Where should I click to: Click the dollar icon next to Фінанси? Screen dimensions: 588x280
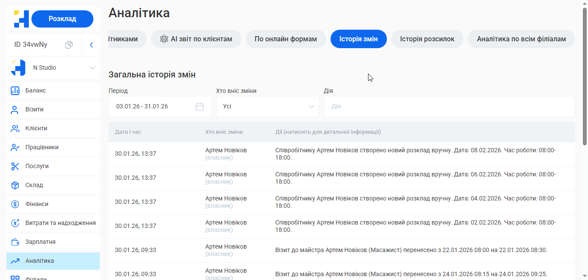tap(14, 204)
